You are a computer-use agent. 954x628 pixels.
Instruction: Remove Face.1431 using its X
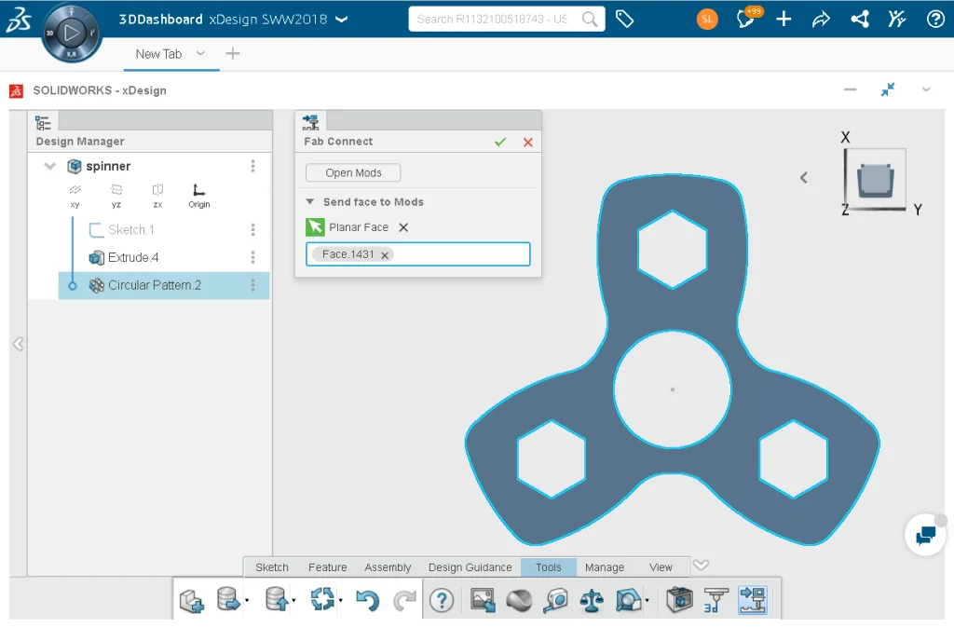(385, 253)
